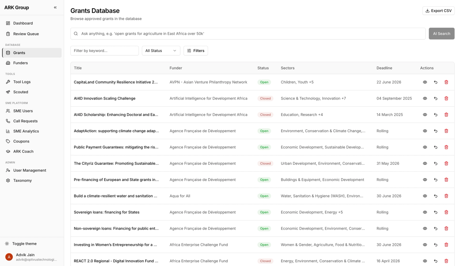
Task: Revert the Sovereign loans grant
Action: click(x=435, y=212)
